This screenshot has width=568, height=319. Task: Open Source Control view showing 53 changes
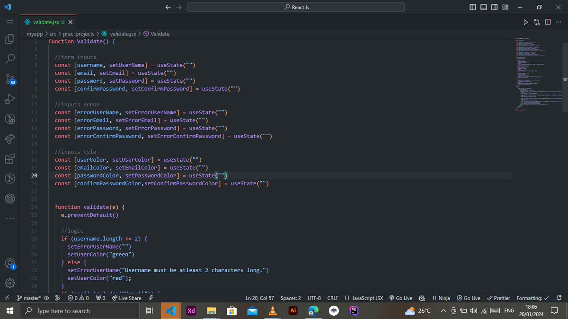(9, 79)
